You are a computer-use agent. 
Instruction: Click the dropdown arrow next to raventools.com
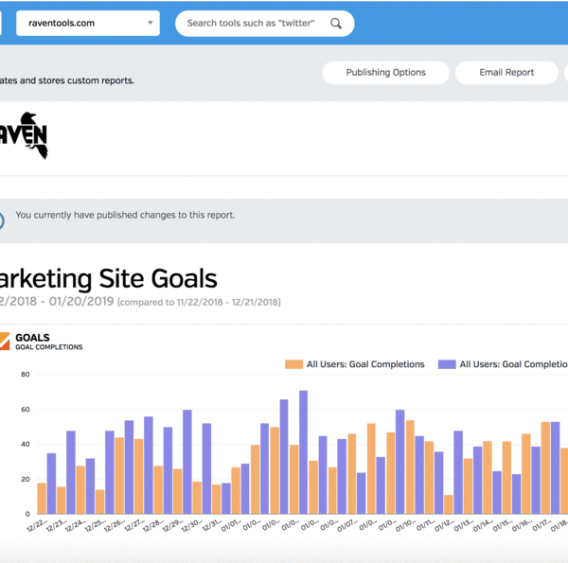pos(151,24)
